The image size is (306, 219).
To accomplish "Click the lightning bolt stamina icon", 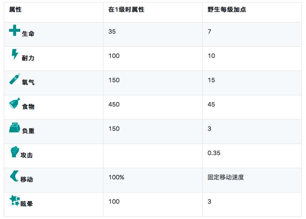I will pyautogui.click(x=15, y=55).
